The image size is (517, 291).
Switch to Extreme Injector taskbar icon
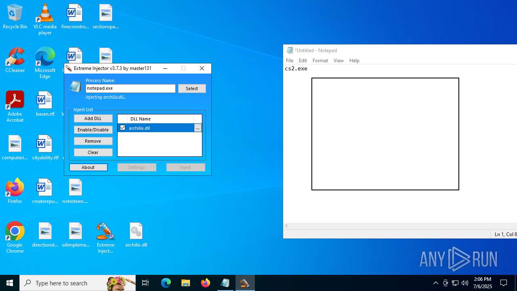click(245, 283)
